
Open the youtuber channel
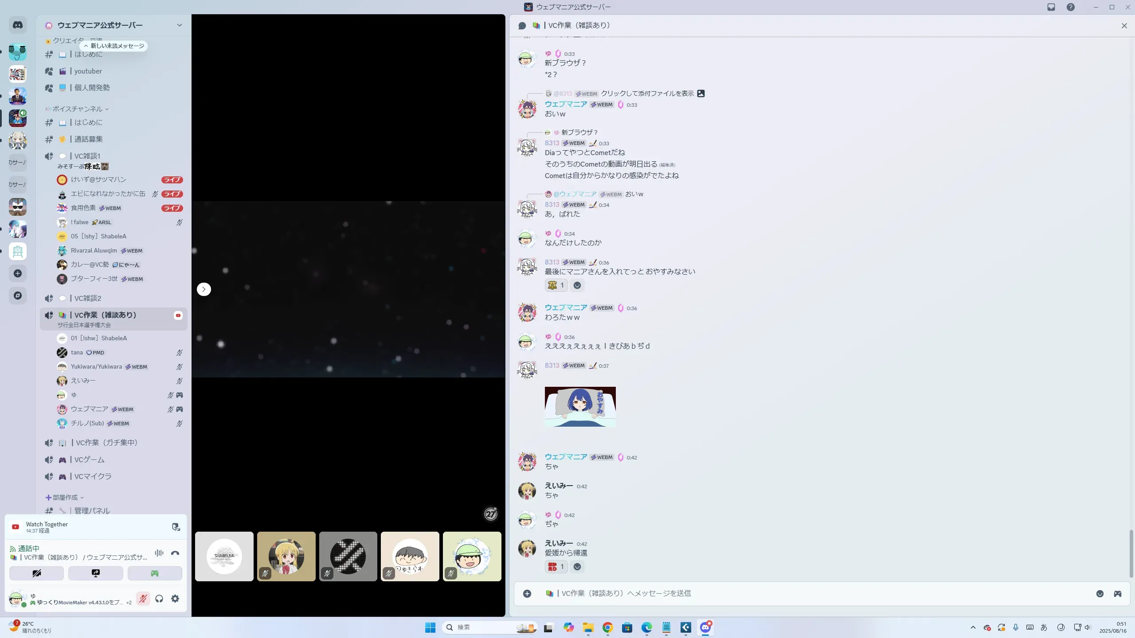point(88,71)
